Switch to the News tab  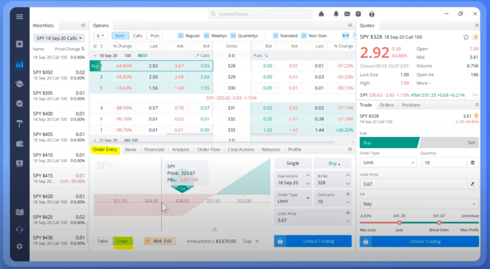click(131, 149)
